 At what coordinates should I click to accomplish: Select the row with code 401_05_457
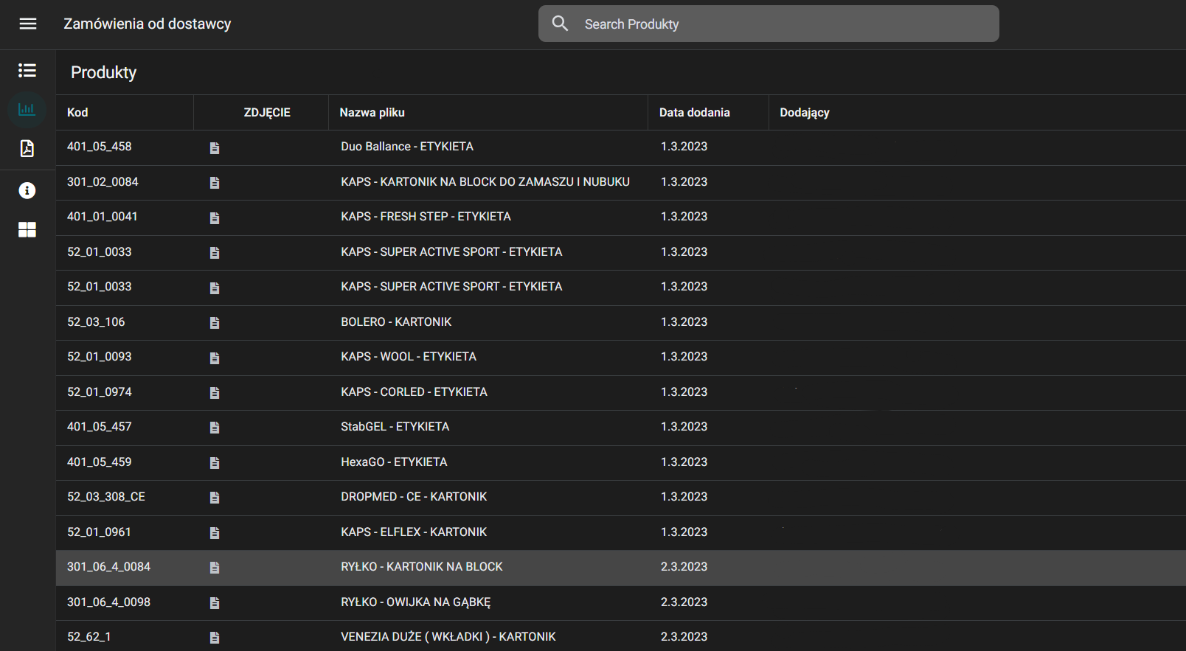coord(100,427)
